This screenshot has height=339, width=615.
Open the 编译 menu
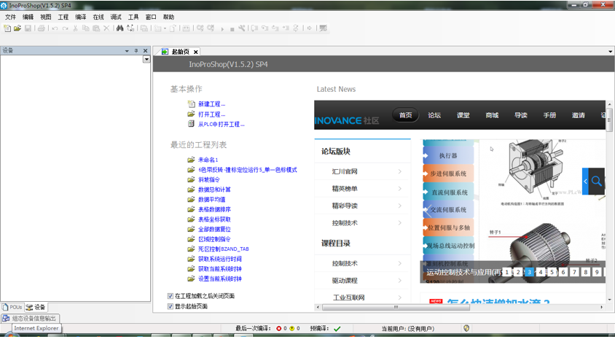pos(81,17)
